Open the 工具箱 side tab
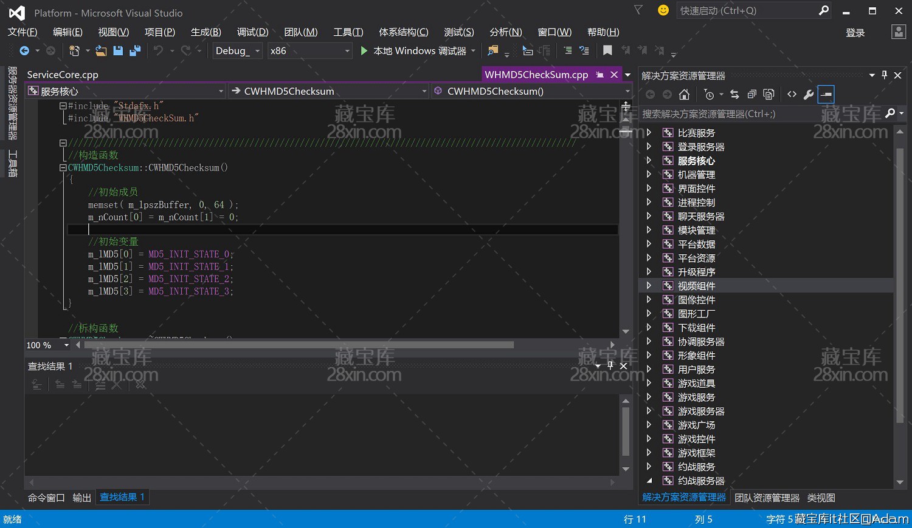 click(x=12, y=164)
